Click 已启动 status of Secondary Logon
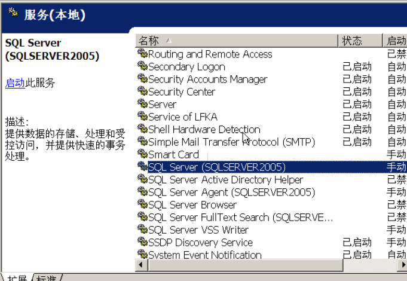The width and height of the screenshot is (407, 281). point(357,67)
